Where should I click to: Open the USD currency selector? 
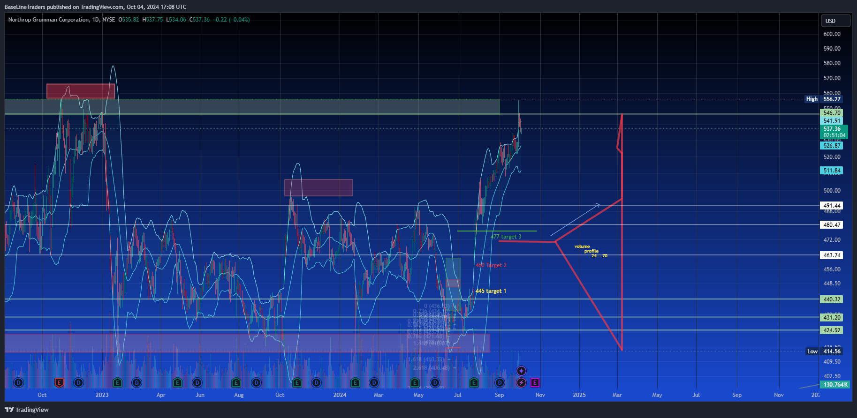coord(835,21)
